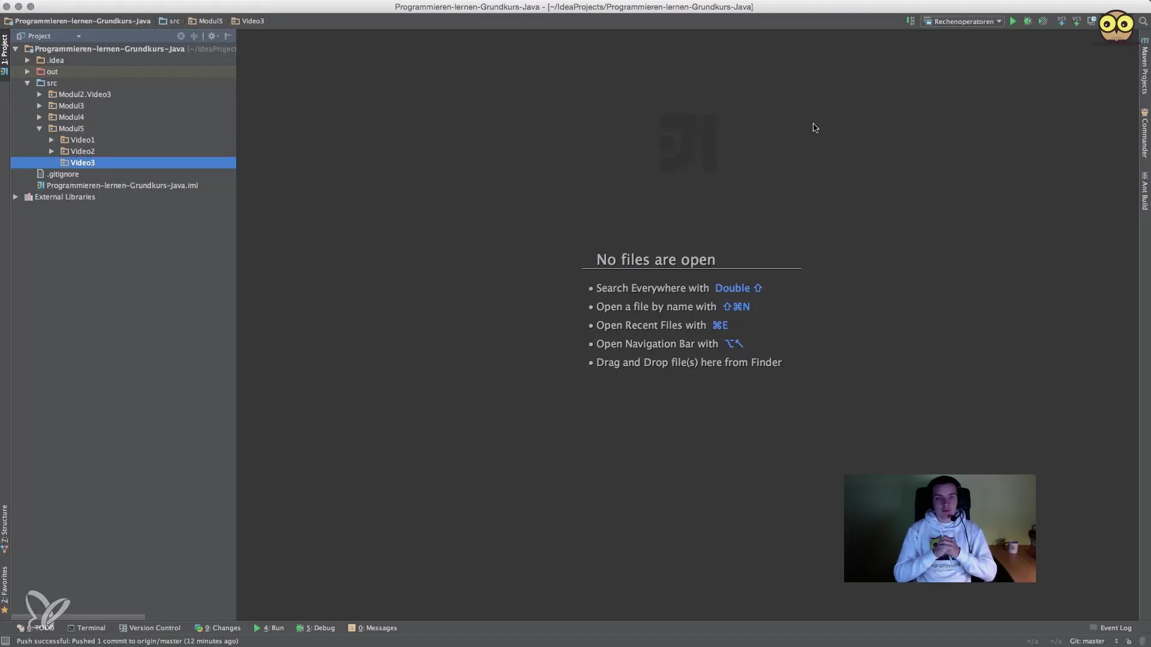Image resolution: width=1151 pixels, height=647 pixels.
Task: Open the Terminal tool window
Action: [x=86, y=628]
